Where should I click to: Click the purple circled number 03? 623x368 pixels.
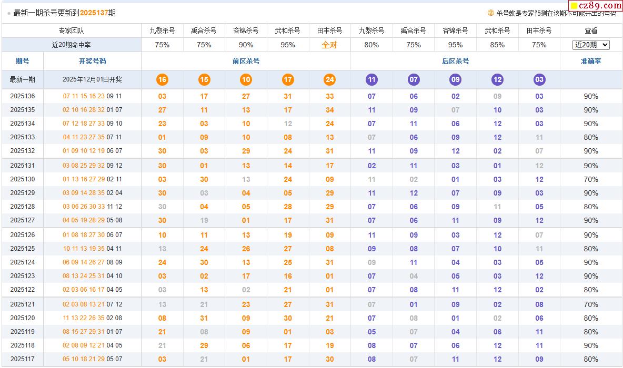tap(539, 80)
